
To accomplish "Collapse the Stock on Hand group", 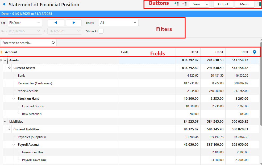I will point(14,99).
